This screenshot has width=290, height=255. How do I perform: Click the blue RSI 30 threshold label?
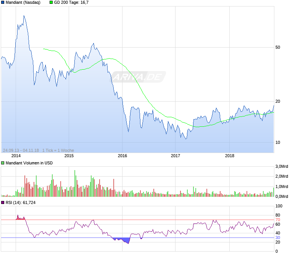[x=278, y=237]
